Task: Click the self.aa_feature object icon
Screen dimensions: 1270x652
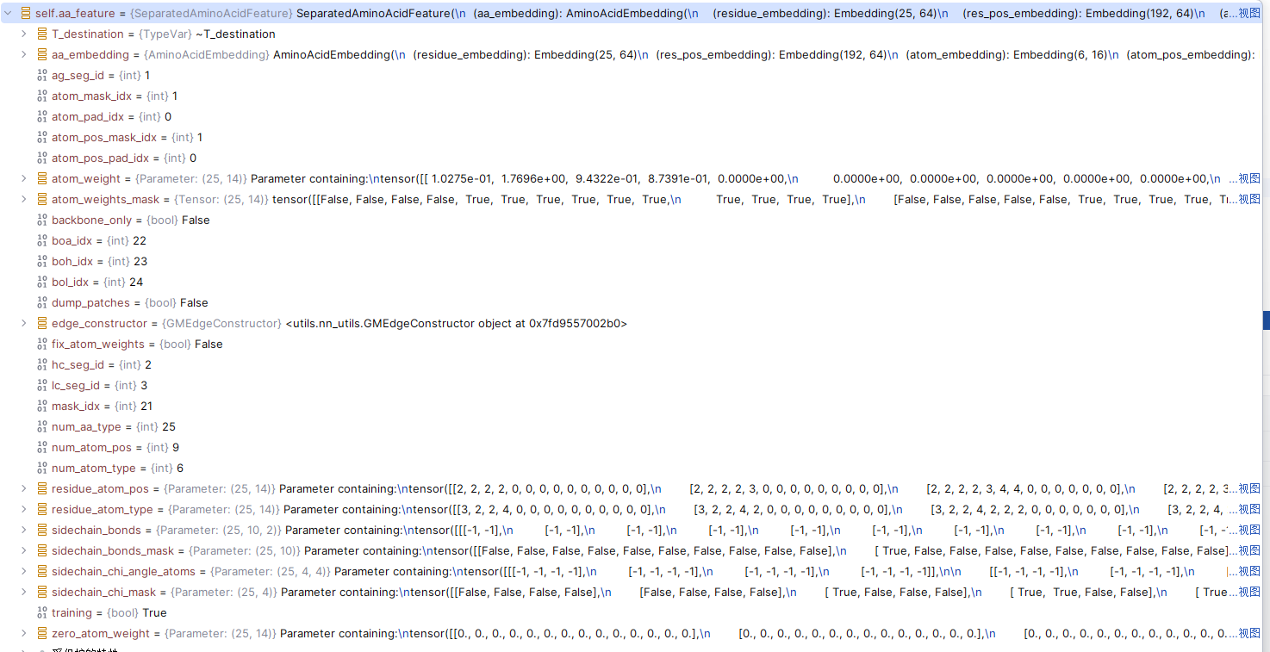Action: click(x=26, y=13)
